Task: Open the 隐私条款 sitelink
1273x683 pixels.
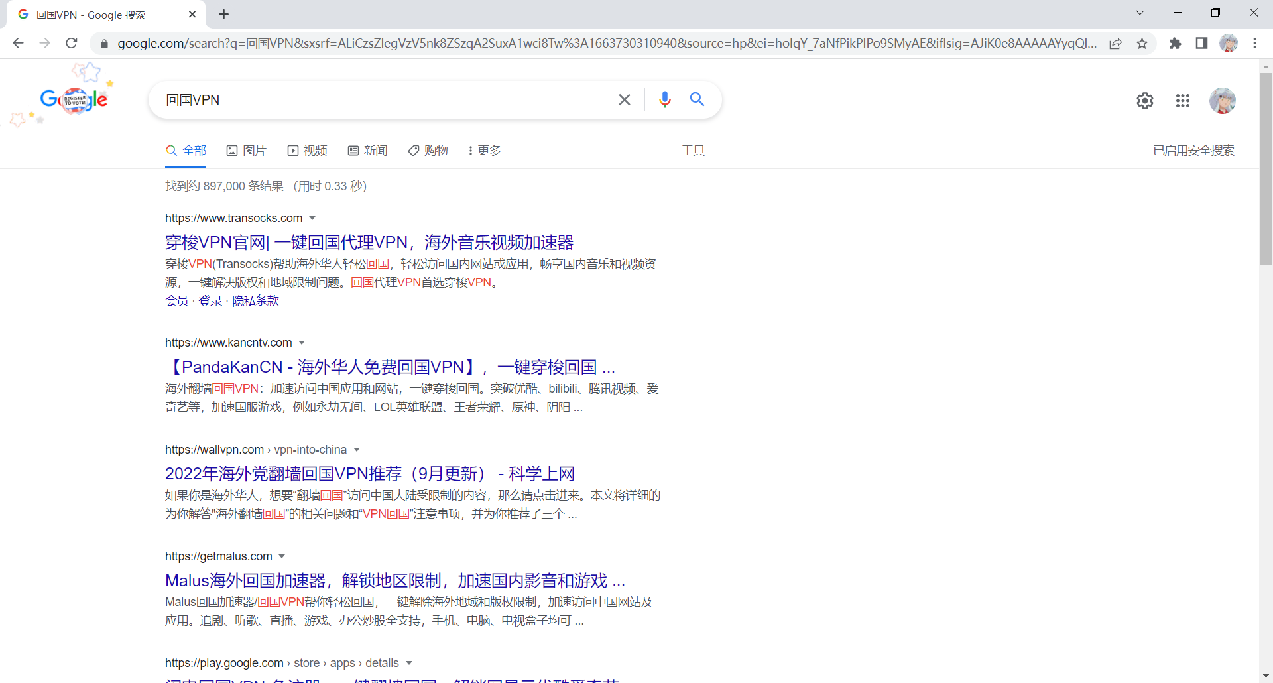Action: click(x=256, y=301)
